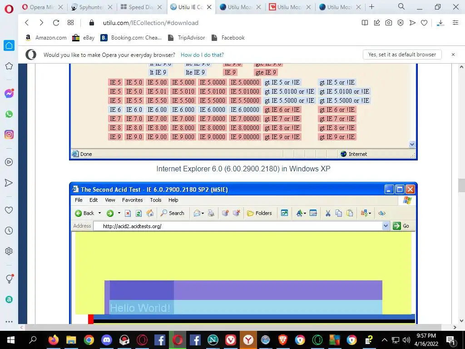This screenshot has height=349, width=465.
Task: Open My Flow arrow in Opera sidebar
Action: tap(9, 183)
